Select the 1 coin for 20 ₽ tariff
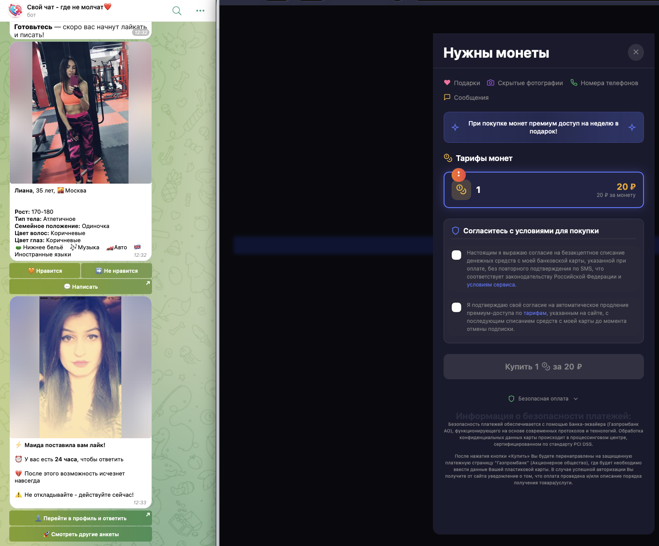The height and width of the screenshot is (546, 659). 543,190
